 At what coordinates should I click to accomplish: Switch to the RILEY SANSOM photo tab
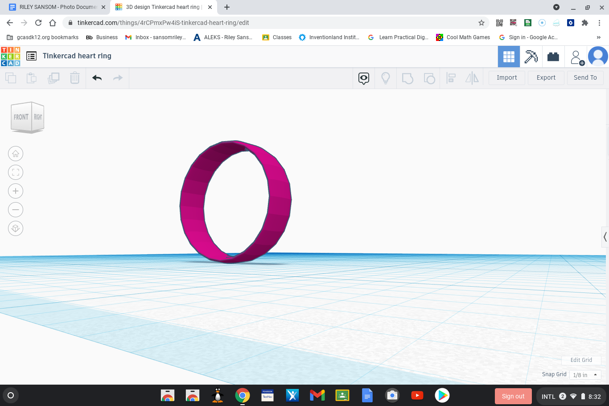tap(53, 7)
